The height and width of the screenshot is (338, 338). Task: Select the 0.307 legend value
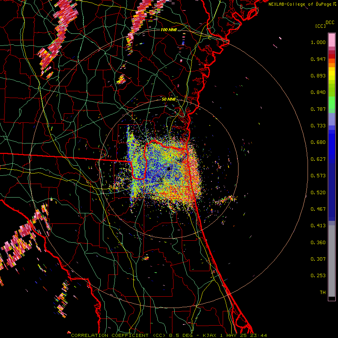318,259
